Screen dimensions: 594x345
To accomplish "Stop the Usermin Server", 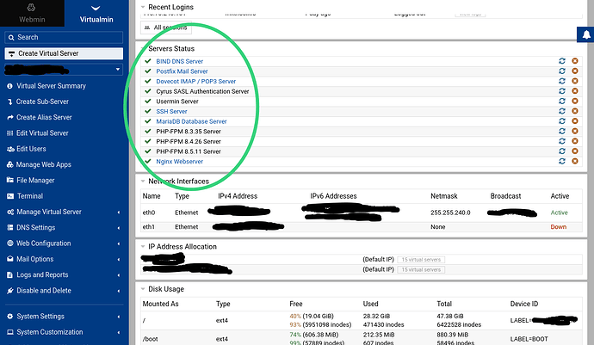I will (x=575, y=102).
